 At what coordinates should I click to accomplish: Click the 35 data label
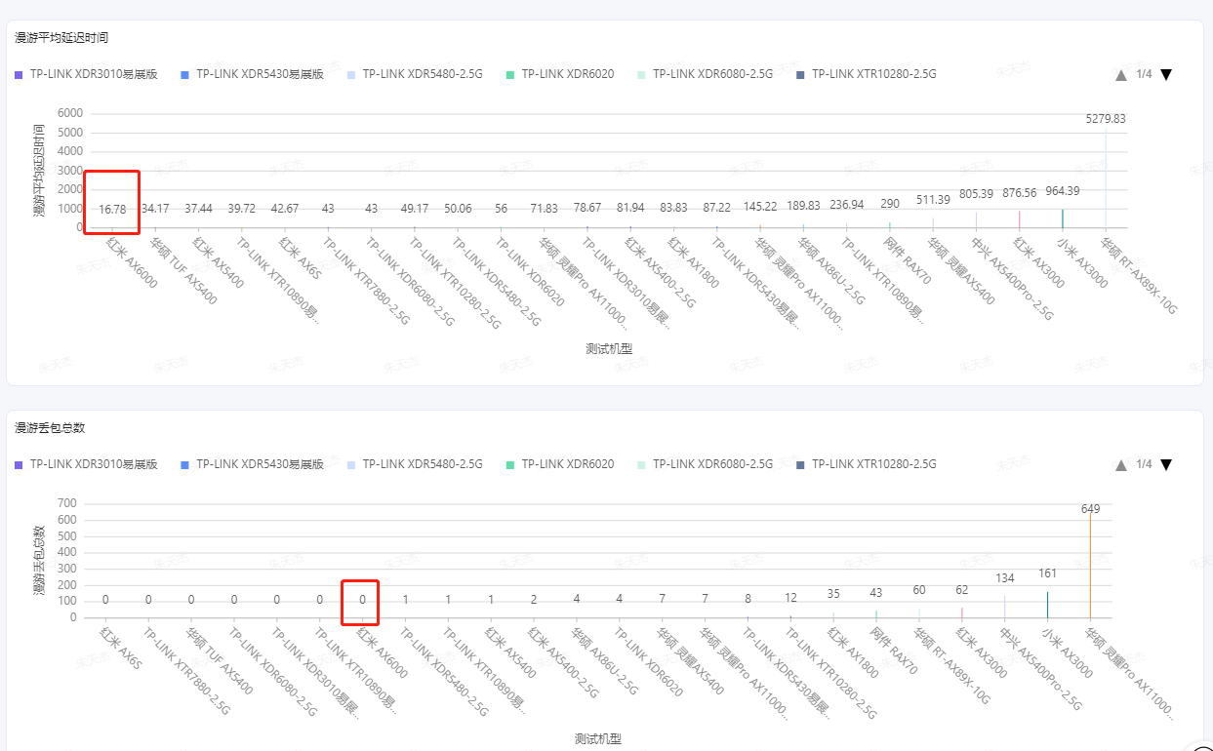coord(833,593)
